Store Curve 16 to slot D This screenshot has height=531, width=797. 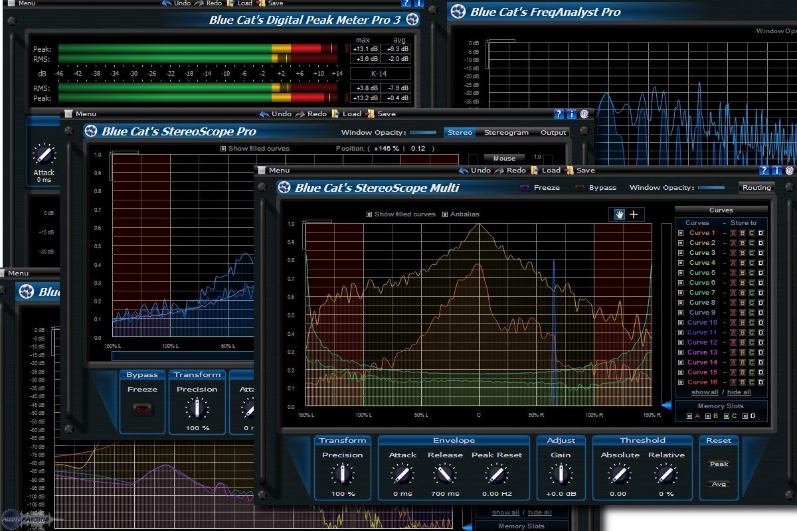pyautogui.click(x=761, y=382)
